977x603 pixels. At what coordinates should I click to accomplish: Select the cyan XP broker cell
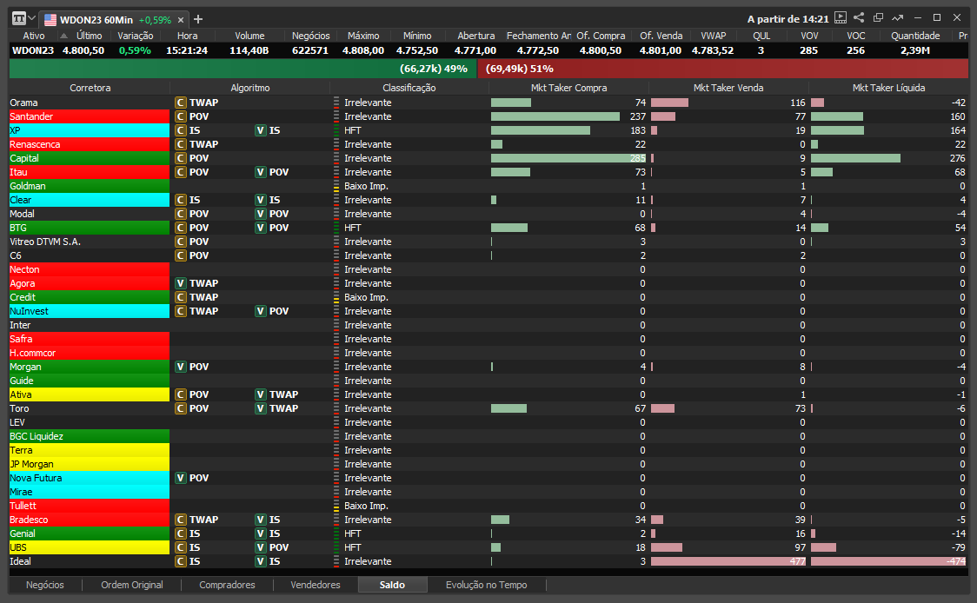pyautogui.click(x=90, y=130)
